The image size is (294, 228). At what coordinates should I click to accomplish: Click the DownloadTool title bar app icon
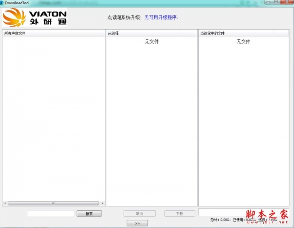point(2,2)
